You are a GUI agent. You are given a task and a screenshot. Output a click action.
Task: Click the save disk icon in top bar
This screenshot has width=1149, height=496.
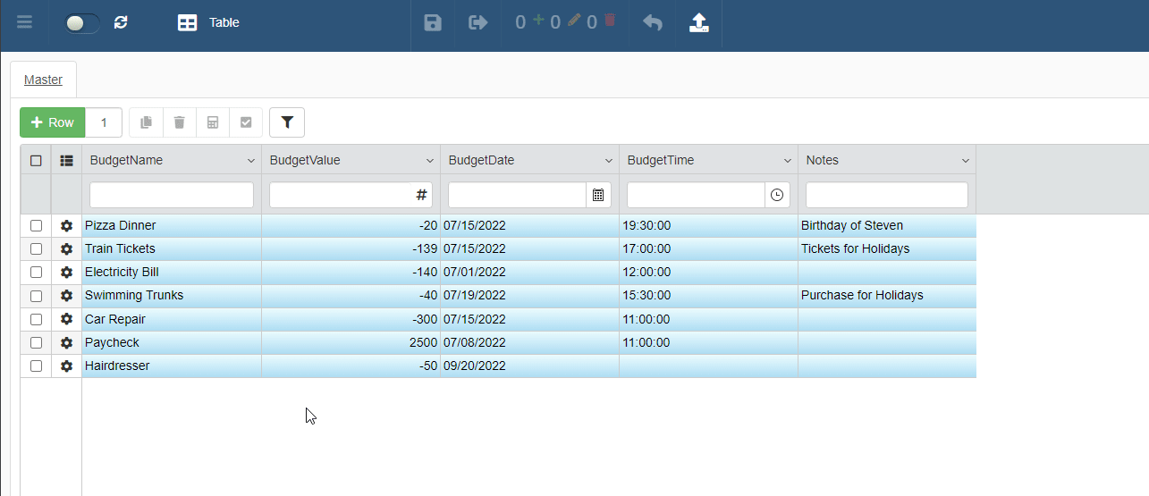(433, 22)
